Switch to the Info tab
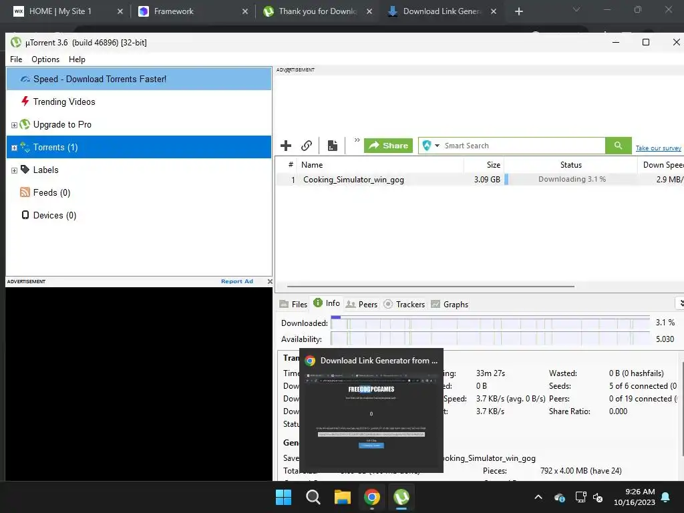The image size is (684, 513). 327,303
